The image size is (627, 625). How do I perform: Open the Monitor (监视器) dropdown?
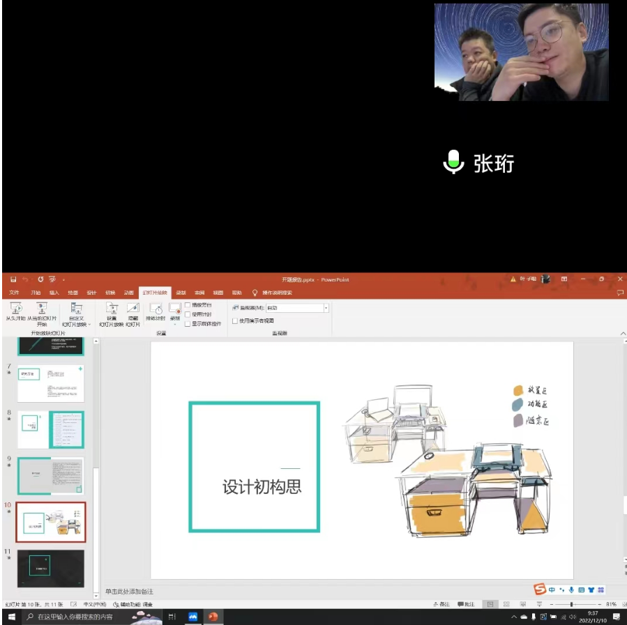pyautogui.click(x=326, y=308)
